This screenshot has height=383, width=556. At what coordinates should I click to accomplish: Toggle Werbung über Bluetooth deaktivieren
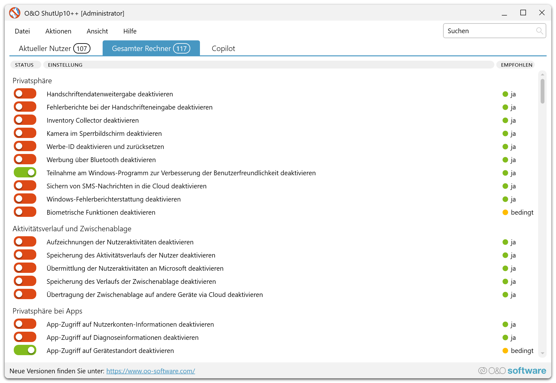pyautogui.click(x=25, y=160)
